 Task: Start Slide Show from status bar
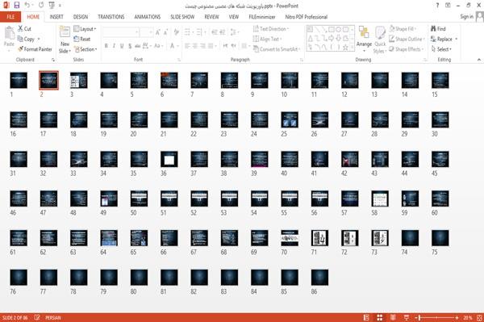tap(407, 317)
